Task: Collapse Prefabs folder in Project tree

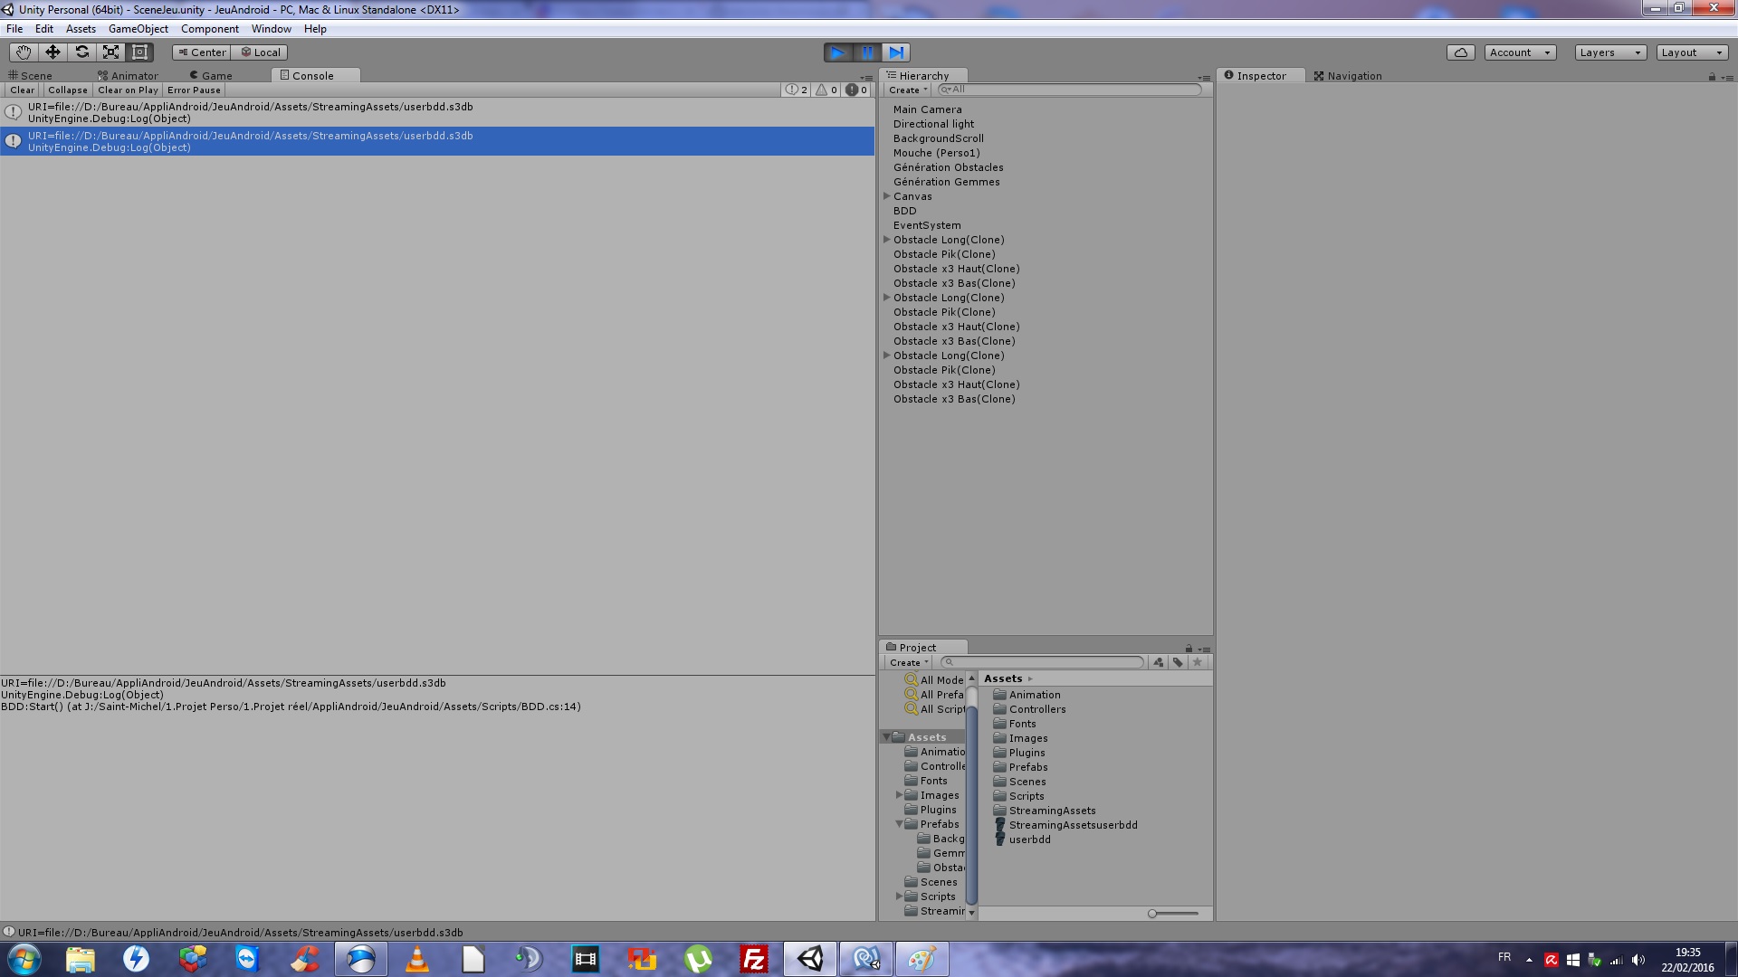Action: click(x=900, y=824)
